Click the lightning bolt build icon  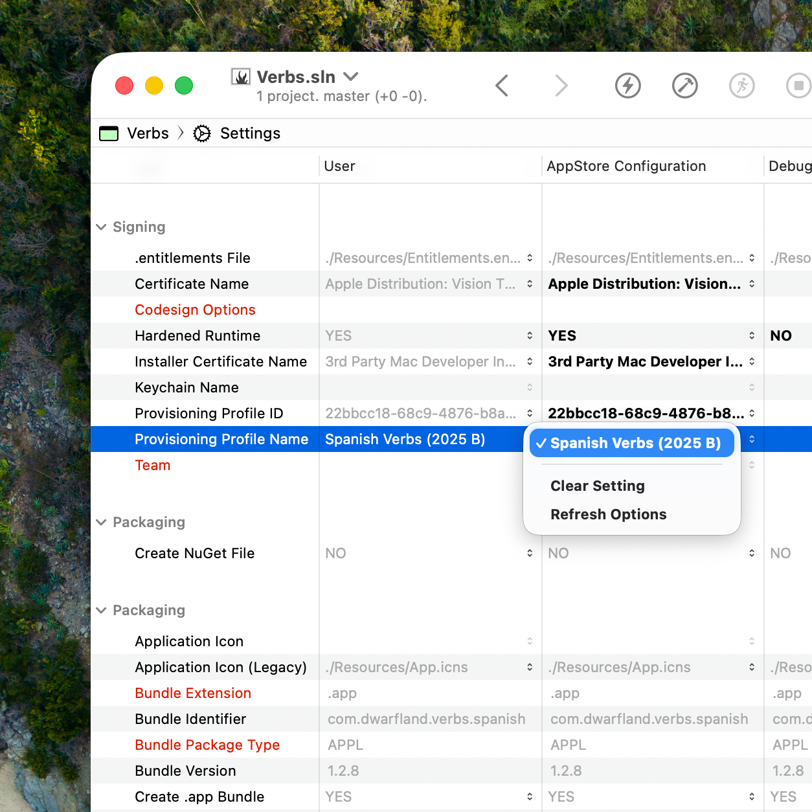tap(627, 85)
